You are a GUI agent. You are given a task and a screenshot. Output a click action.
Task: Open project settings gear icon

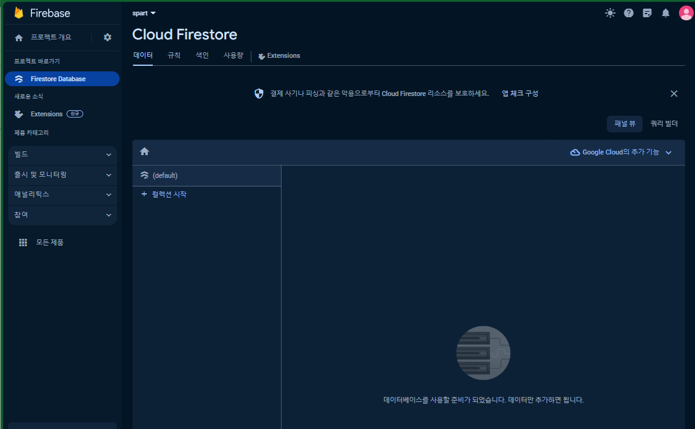107,38
